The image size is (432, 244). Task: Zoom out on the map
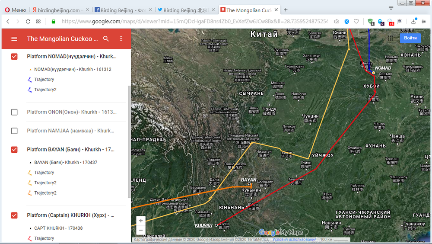point(141,230)
